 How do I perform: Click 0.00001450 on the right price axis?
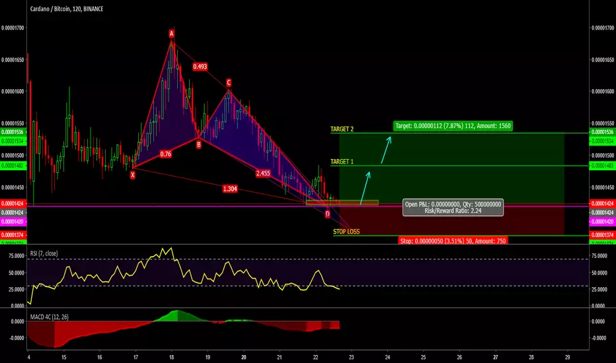(603, 187)
